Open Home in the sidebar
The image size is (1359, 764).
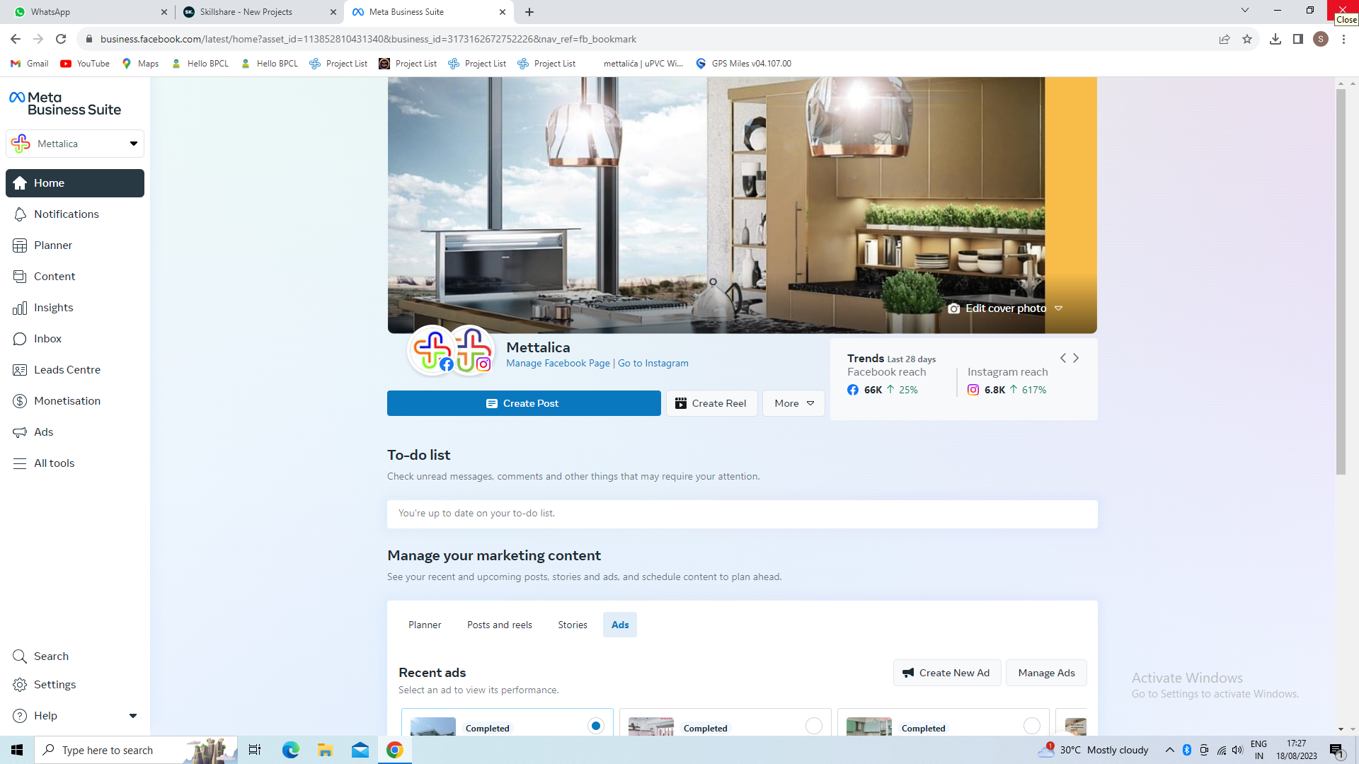(75, 183)
